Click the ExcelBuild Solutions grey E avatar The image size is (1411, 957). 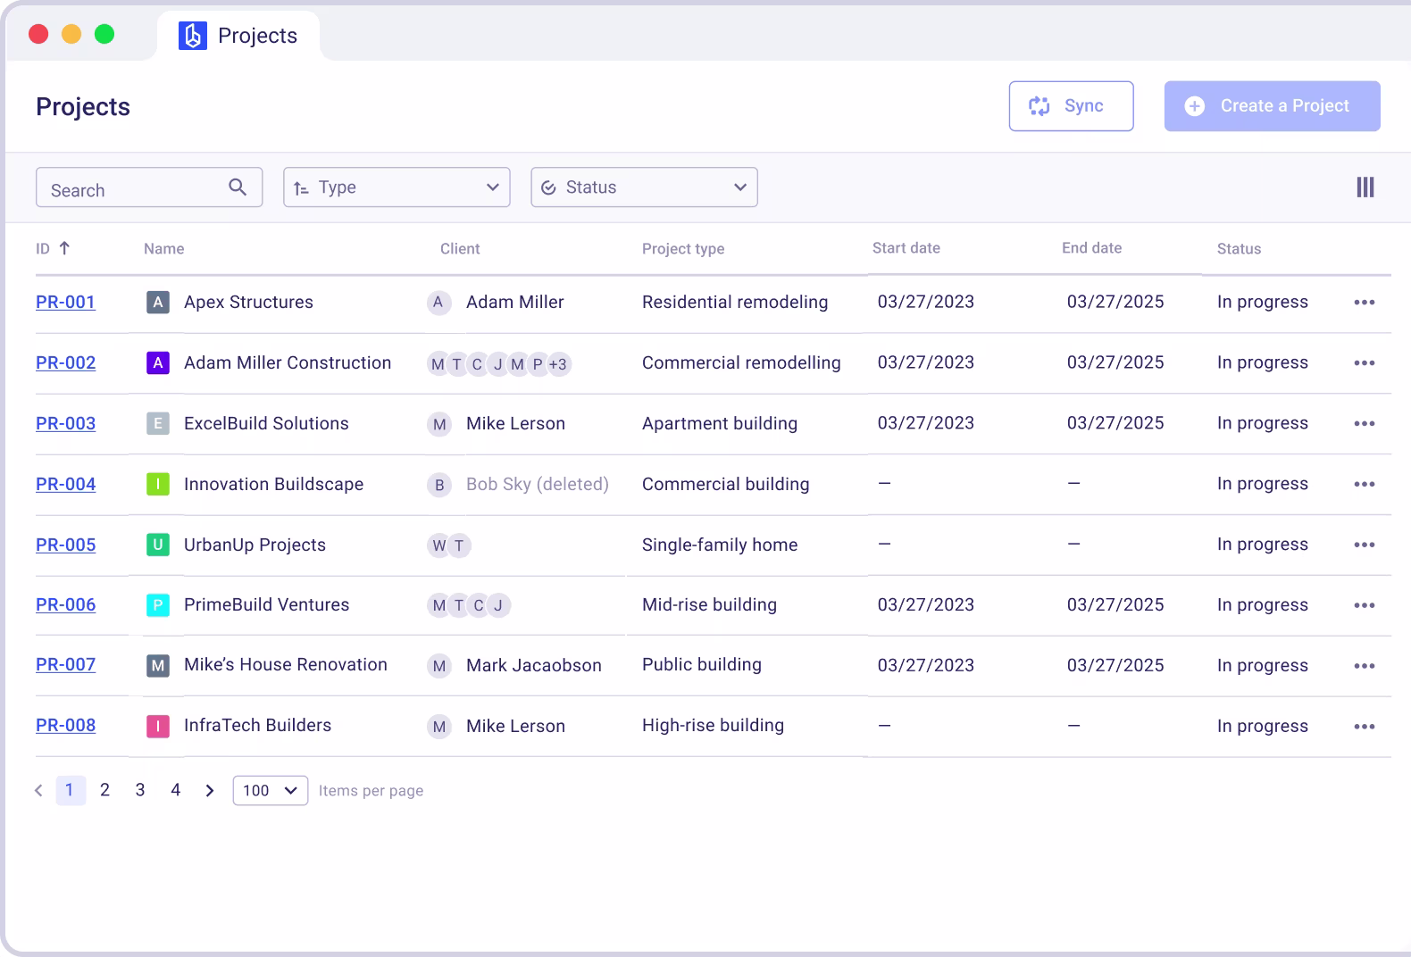(x=158, y=423)
